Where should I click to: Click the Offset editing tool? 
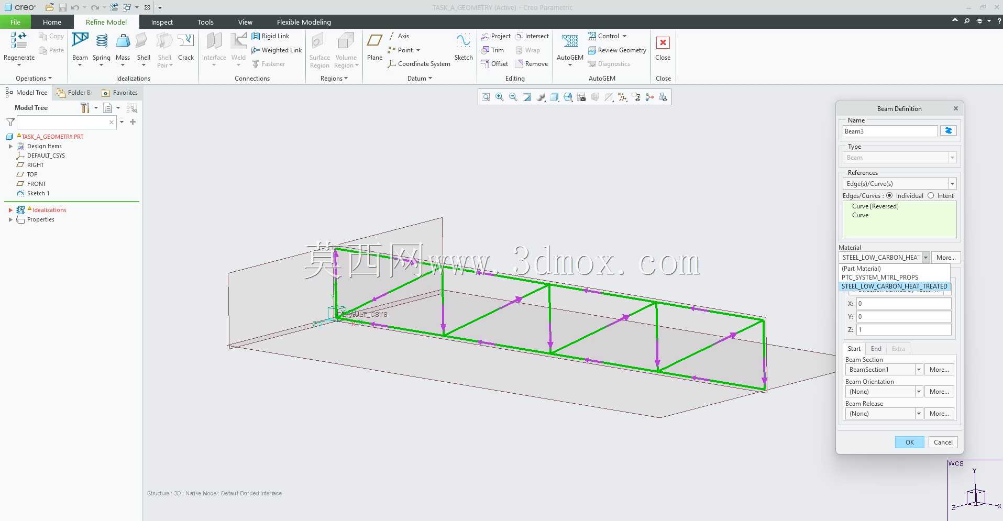click(x=494, y=64)
